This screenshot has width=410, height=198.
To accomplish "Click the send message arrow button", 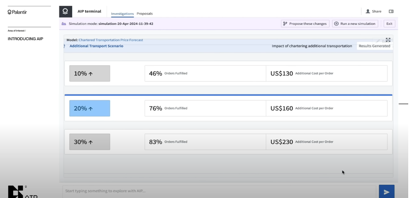I will click(386, 192).
